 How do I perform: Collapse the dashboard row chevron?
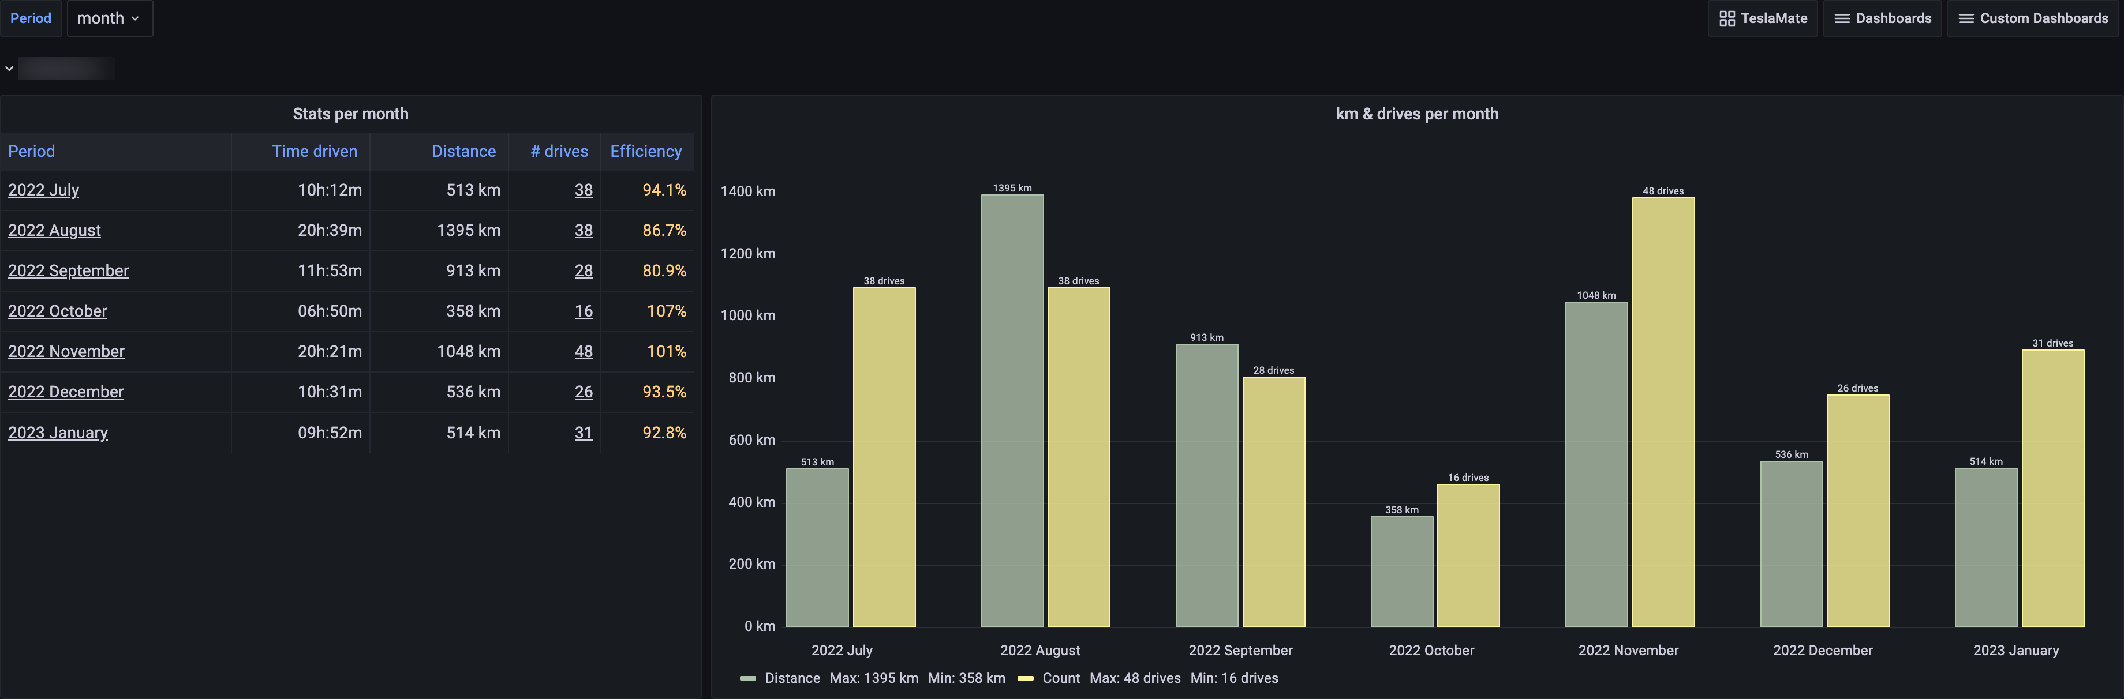9,69
